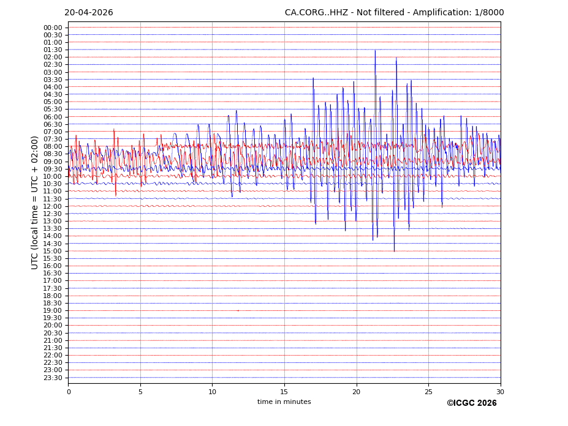Click the ©ICGC 2026 copyright text
This screenshot has height=426, width=568.
coord(471,403)
